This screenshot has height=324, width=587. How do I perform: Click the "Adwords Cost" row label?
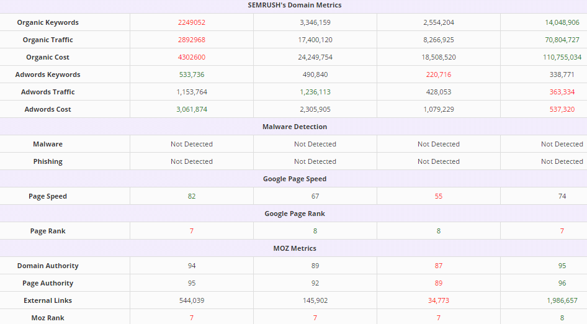coord(48,109)
